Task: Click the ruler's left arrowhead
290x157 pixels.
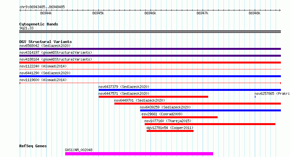Action: coord(20,10)
